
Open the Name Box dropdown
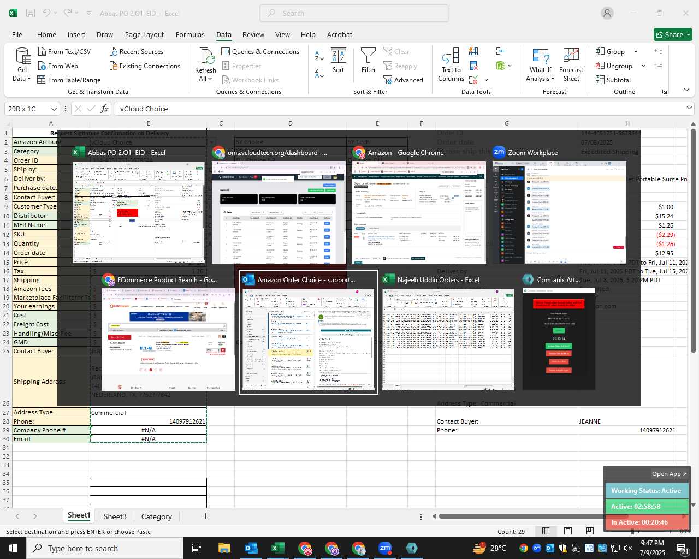(54, 109)
